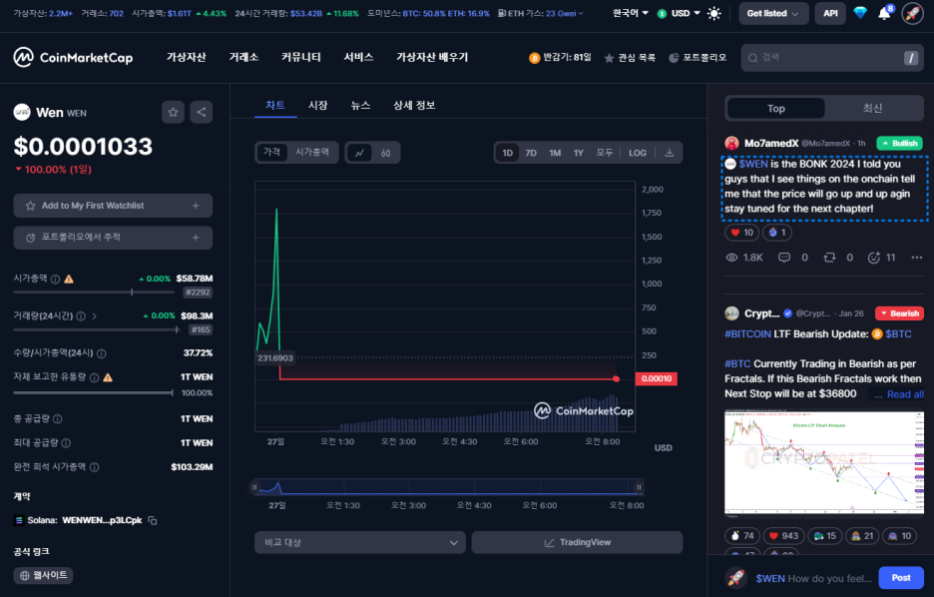The width and height of the screenshot is (934, 597).
Task: Click the $WEN How do you feel input
Action: pyautogui.click(x=813, y=578)
